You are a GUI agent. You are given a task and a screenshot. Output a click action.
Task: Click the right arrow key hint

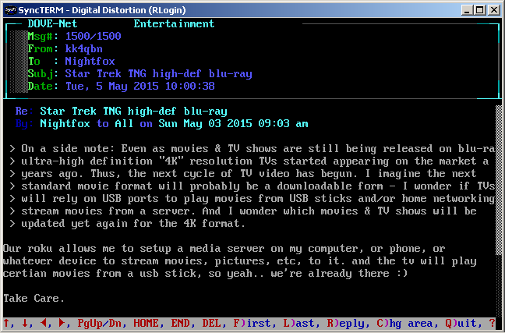pyautogui.click(x=62, y=323)
